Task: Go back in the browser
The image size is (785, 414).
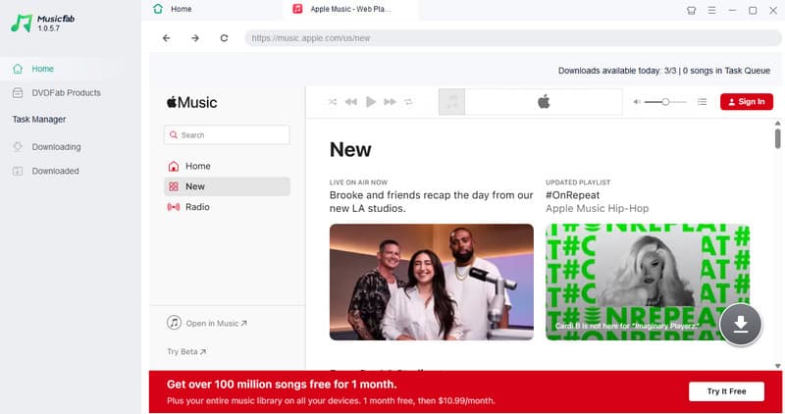Action: [x=166, y=38]
